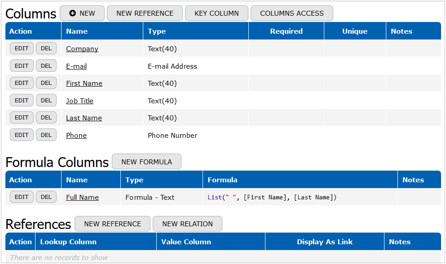This screenshot has height=264, width=446.
Task: Open the Phone column link
Action: tap(76, 136)
